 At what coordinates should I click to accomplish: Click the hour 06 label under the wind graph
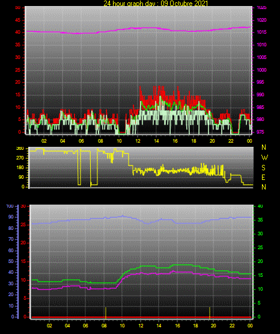point(81,141)
